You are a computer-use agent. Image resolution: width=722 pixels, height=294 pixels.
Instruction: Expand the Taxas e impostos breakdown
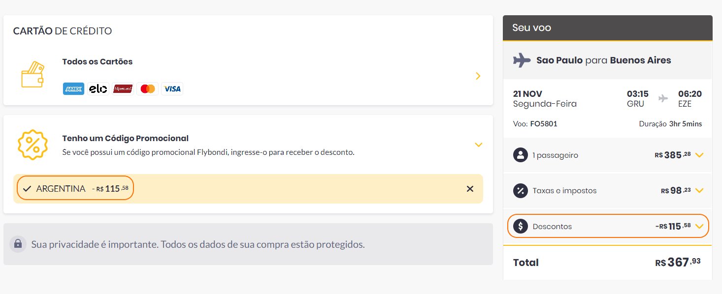click(x=699, y=191)
